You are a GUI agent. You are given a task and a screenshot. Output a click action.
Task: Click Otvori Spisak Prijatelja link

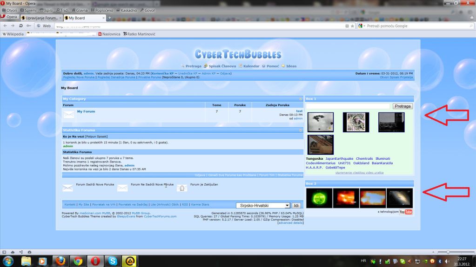click(x=396, y=77)
